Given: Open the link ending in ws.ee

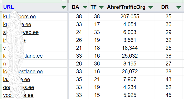Looking at the screenshot, I should (x=19, y=87).
